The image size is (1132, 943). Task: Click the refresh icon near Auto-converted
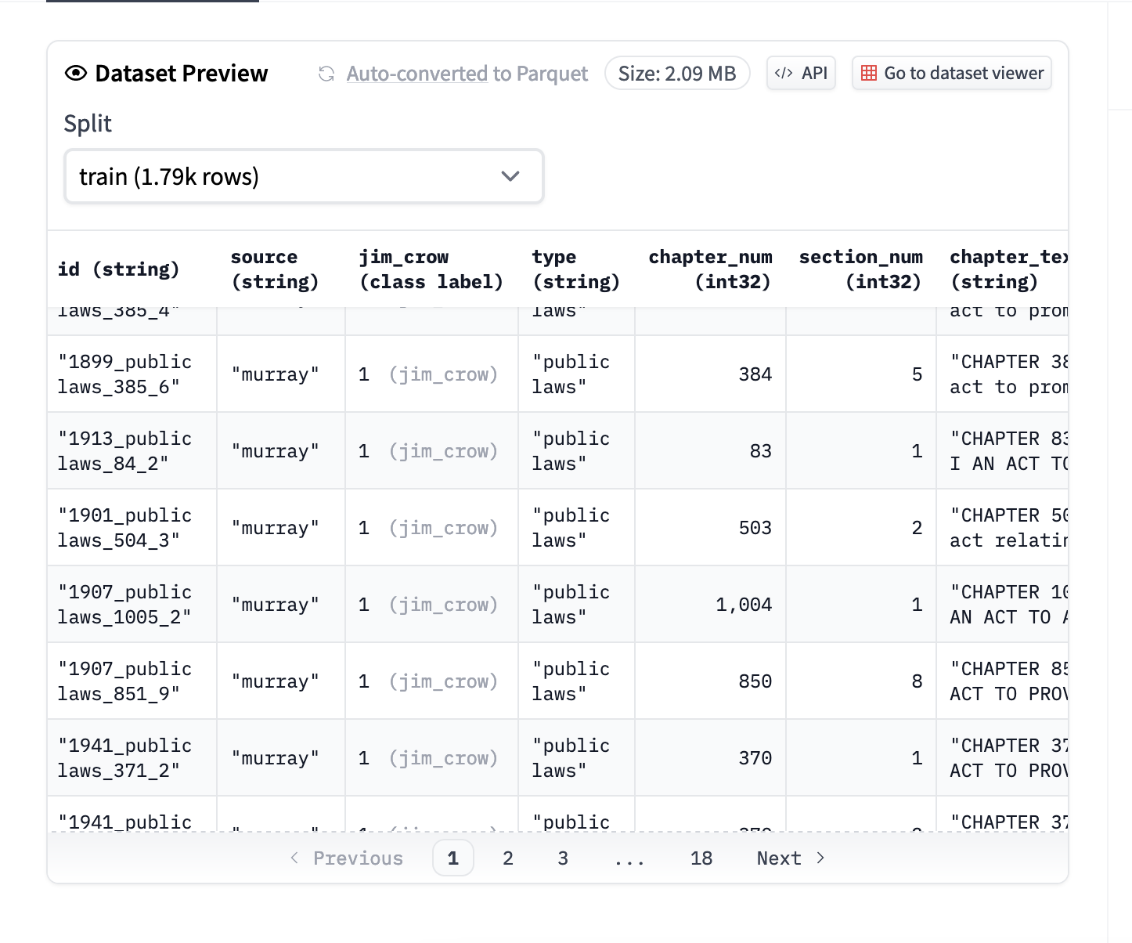point(326,74)
